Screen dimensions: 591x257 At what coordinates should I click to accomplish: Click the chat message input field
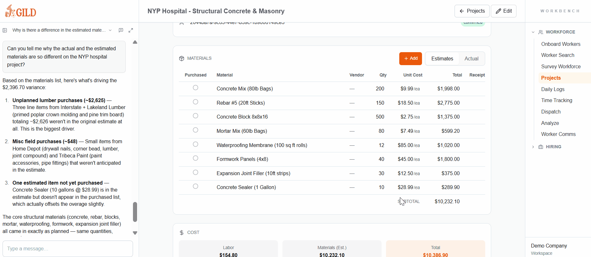coord(68,249)
